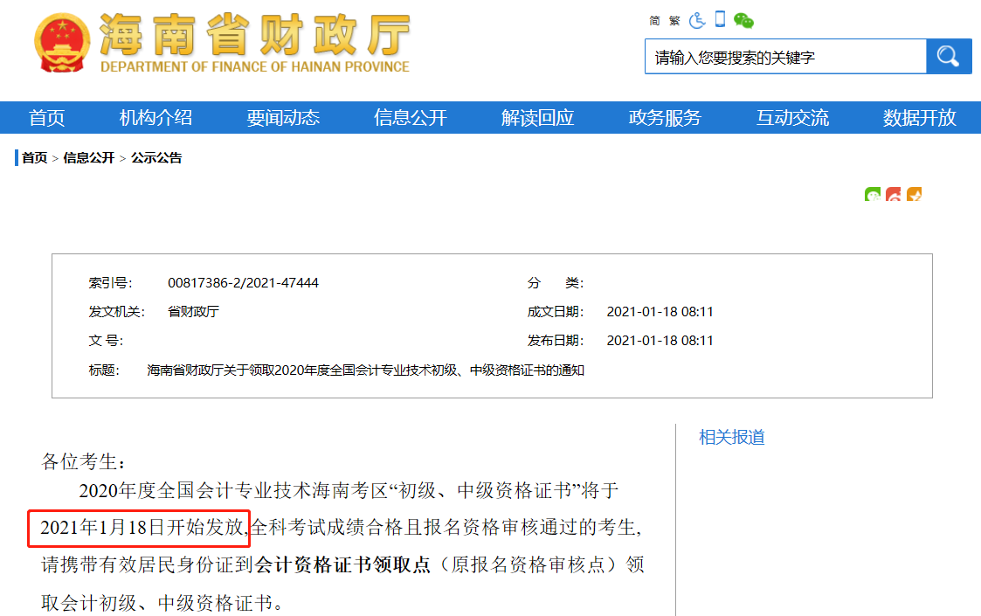Open 信息公开 navigation menu
Viewport: 981px width, 616px height.
pyautogui.click(x=411, y=118)
